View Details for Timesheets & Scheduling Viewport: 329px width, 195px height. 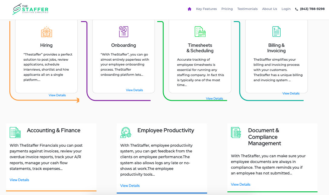point(214,98)
